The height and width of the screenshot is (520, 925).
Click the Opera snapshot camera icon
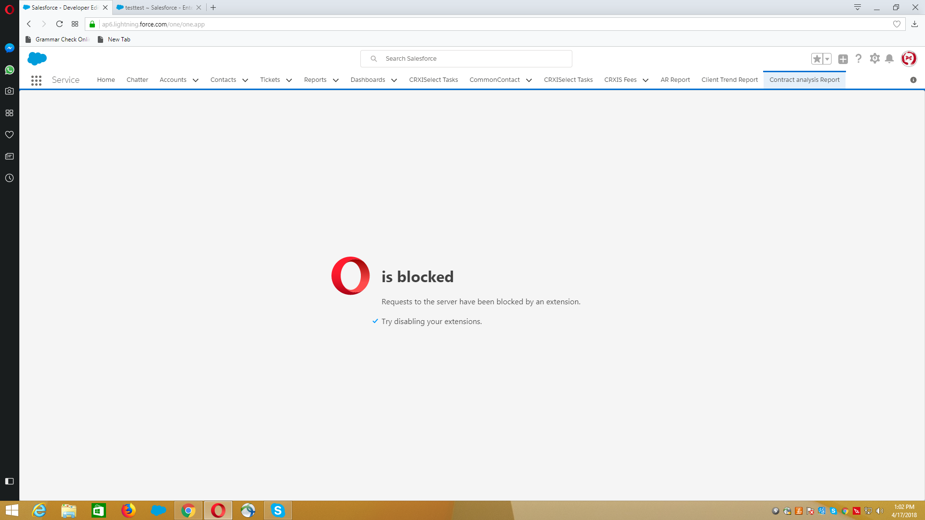point(9,91)
